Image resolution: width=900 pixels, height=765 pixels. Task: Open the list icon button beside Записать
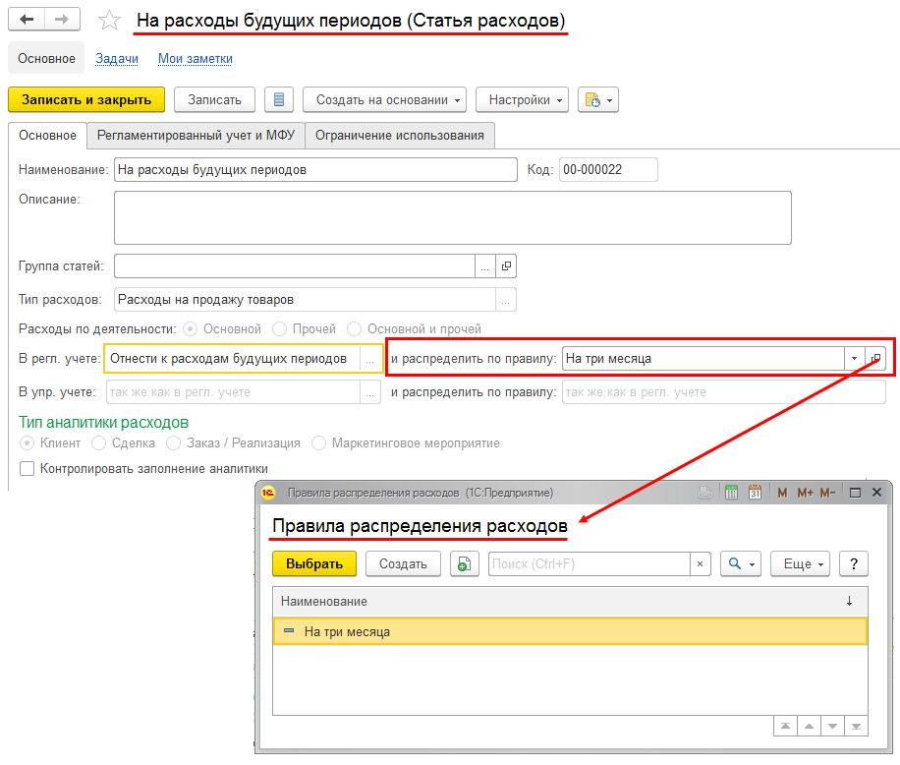tap(280, 99)
